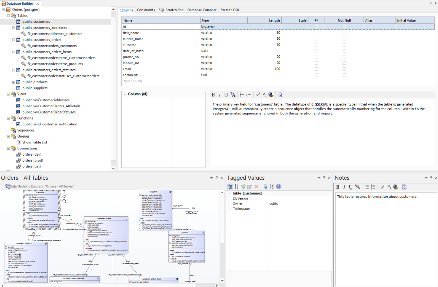The width and height of the screenshot is (438, 287).
Task: Toggle PK checkbox for id column
Action: (316, 26)
